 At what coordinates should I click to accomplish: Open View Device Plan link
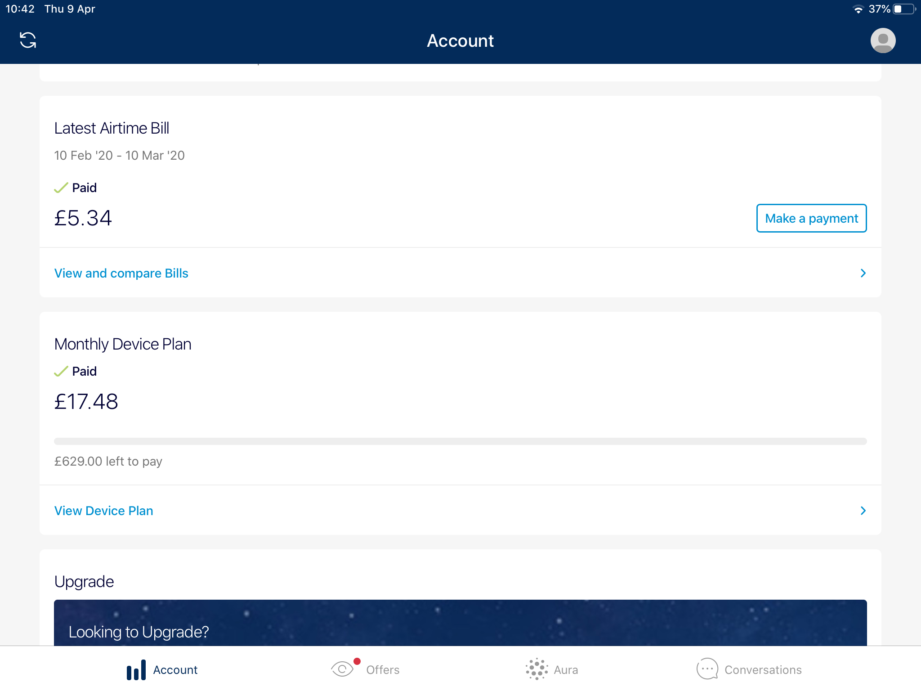click(x=104, y=511)
